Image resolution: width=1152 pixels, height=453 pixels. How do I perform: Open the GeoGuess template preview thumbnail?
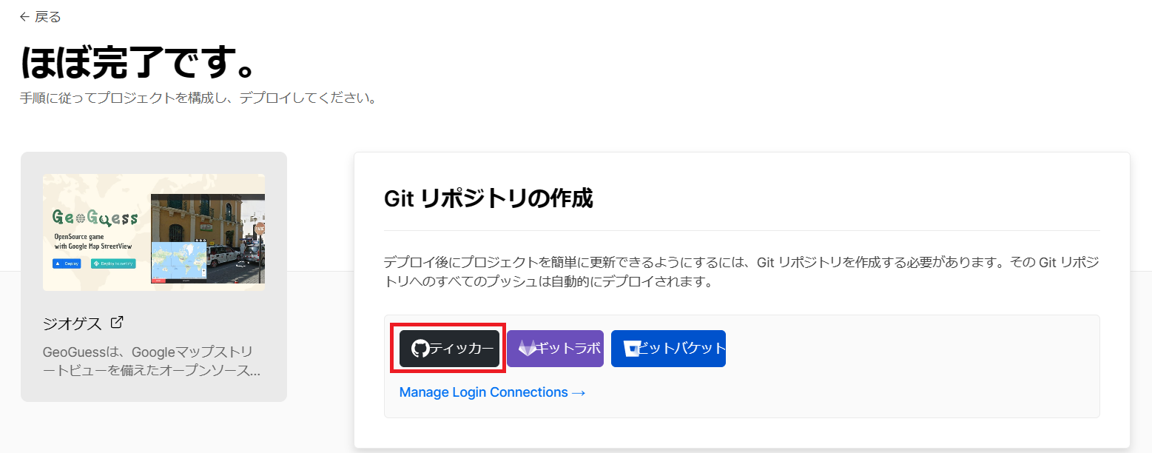[x=154, y=232]
